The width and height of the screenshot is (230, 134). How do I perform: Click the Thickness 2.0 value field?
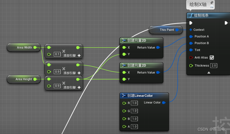(214, 65)
